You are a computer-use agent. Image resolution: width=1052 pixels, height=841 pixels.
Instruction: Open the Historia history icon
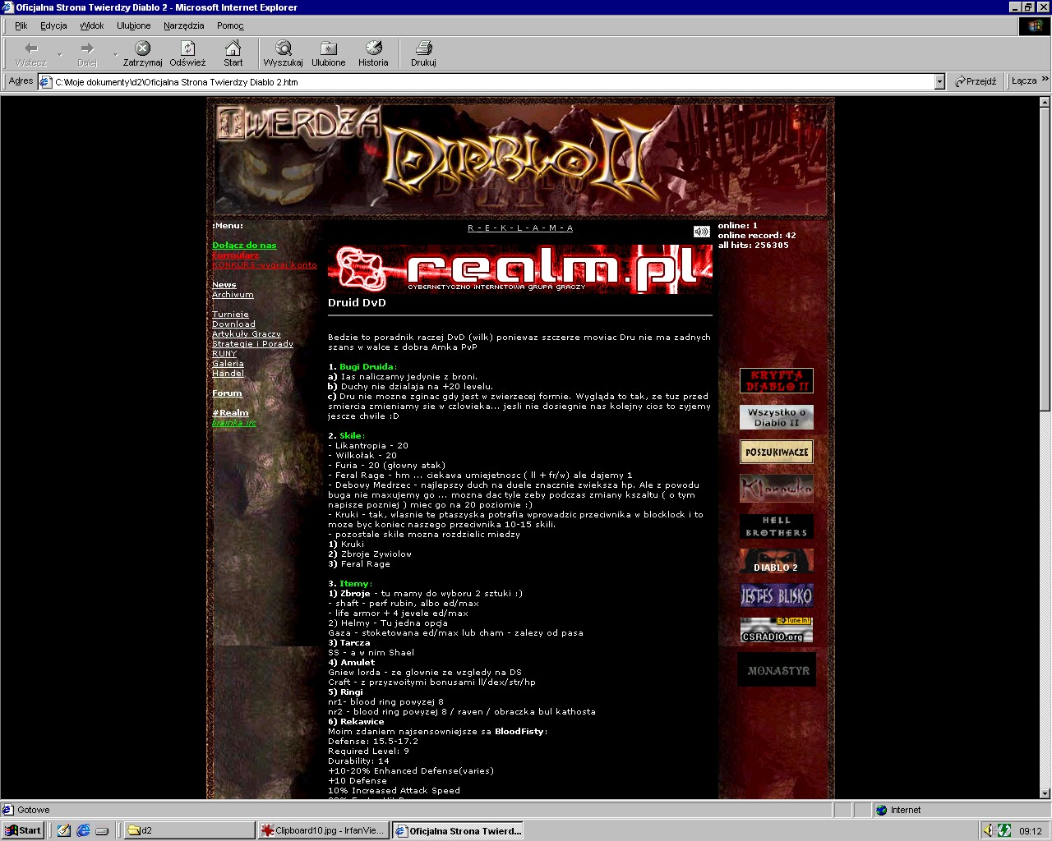(x=373, y=48)
